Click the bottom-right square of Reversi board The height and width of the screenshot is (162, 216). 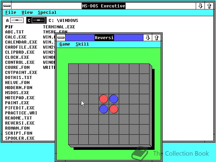[x=144, y=139]
